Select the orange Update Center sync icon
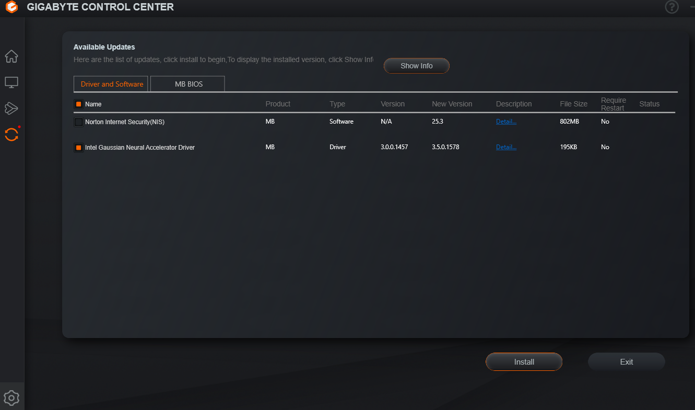Screen dimensions: 695x410 [11, 135]
